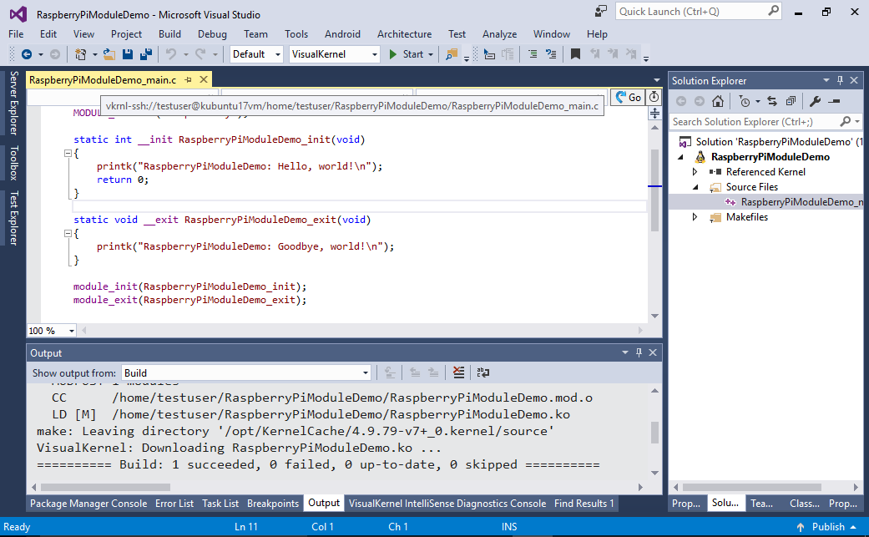The image size is (869, 537).
Task: Save all files toolbar icon
Action: [x=146, y=54]
